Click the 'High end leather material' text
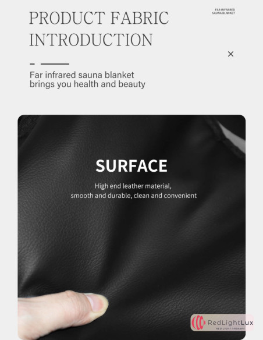This screenshot has width=263, height=340. point(133,186)
